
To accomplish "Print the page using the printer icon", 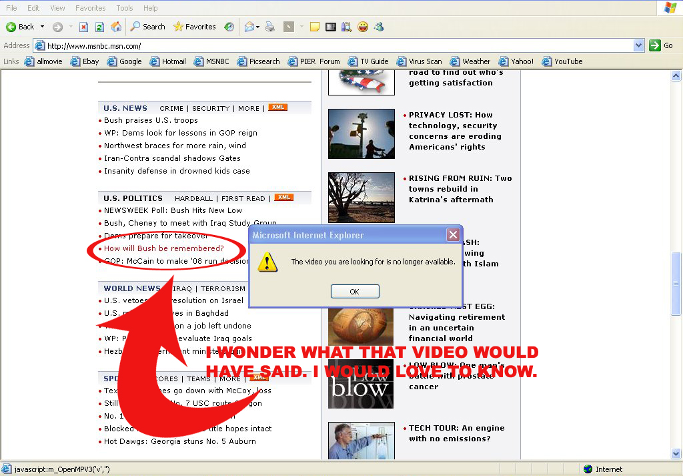I will point(270,27).
